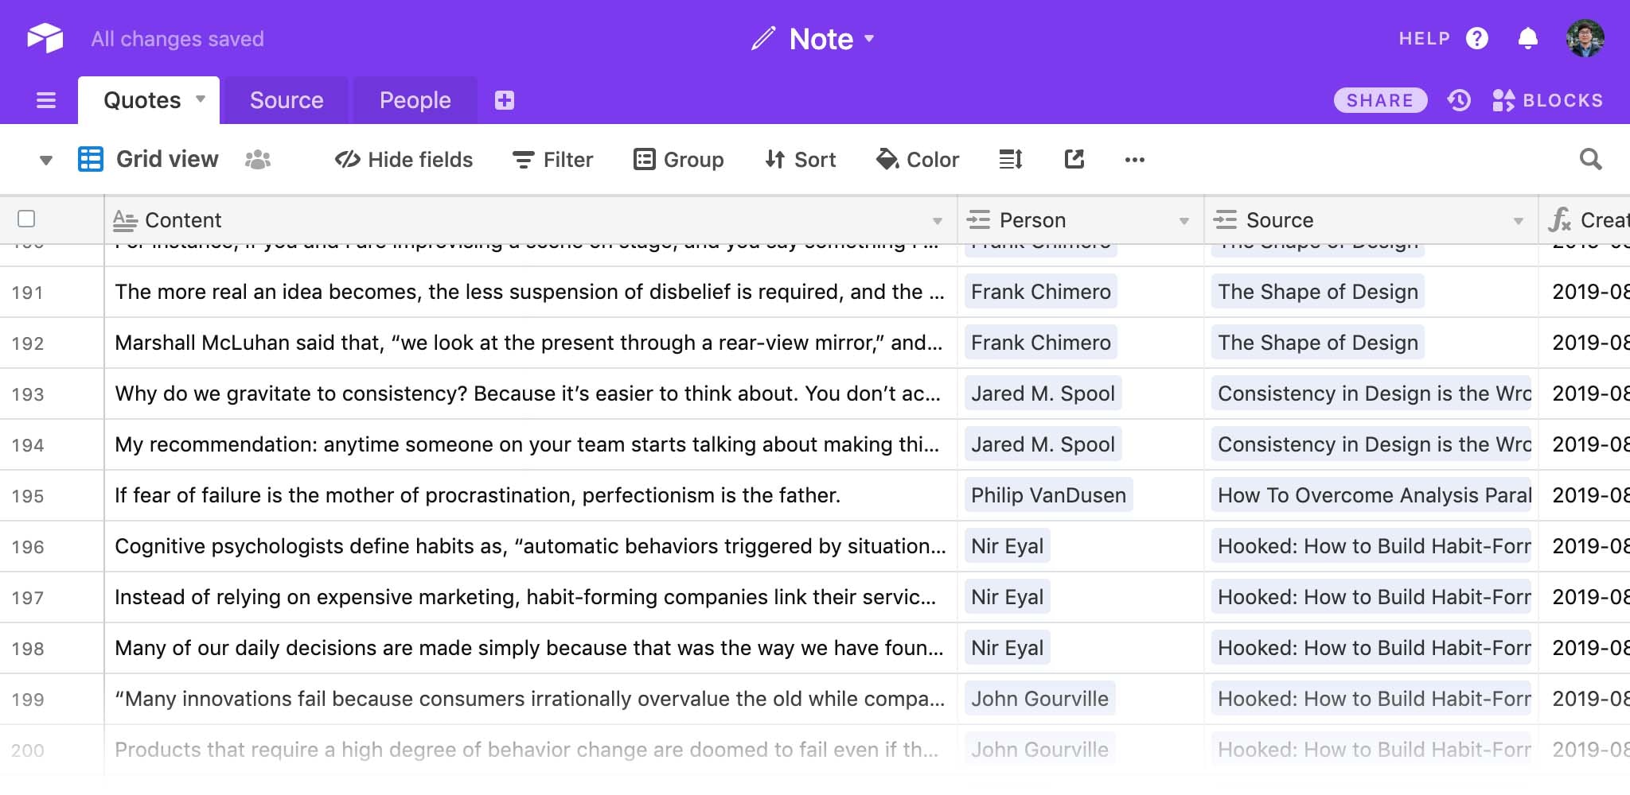Switch to the People tab
This screenshot has height=795, width=1630.
pos(415,100)
